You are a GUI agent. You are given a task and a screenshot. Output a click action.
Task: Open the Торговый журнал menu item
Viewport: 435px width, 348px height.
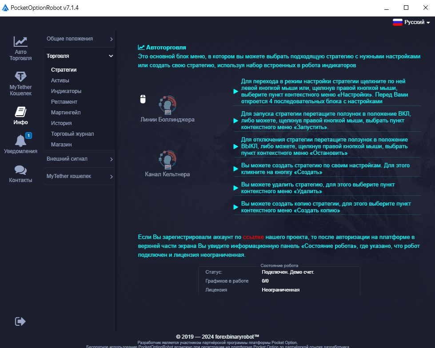point(72,134)
